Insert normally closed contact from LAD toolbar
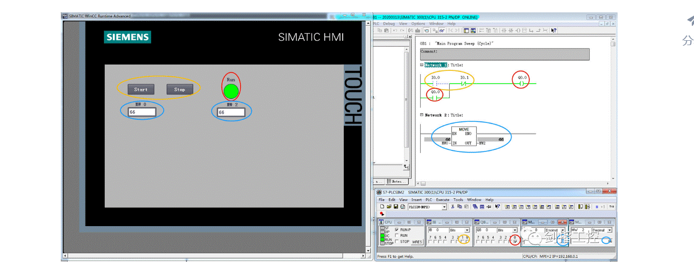 (511, 31)
